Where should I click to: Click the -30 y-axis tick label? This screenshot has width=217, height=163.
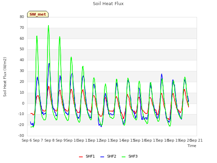(21, 135)
